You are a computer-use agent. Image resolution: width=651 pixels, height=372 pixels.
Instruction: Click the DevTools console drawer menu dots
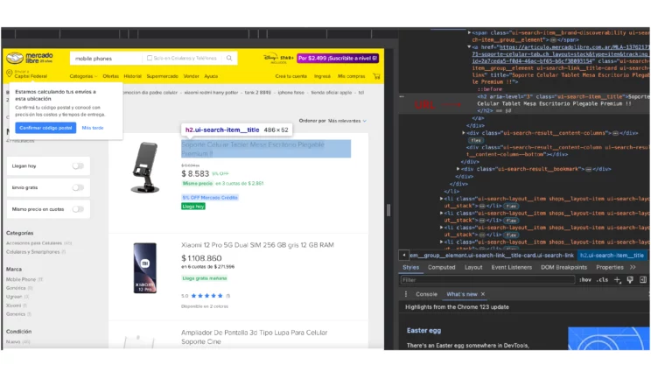point(406,294)
